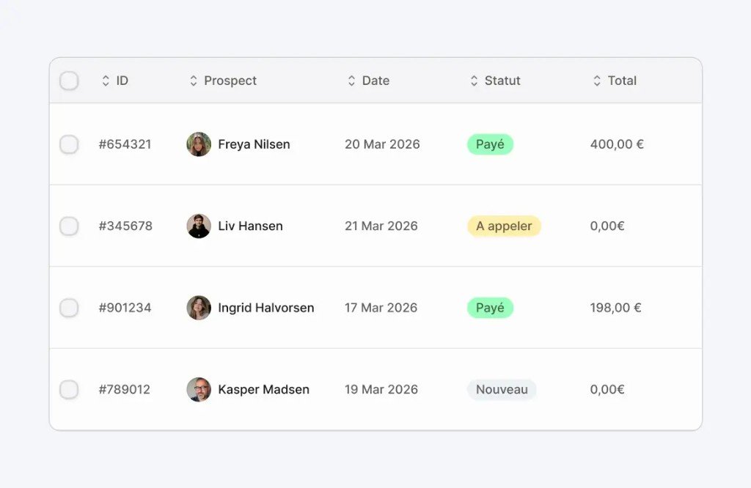
Task: Toggle the select-all checkbox in the header
Action: pos(69,81)
